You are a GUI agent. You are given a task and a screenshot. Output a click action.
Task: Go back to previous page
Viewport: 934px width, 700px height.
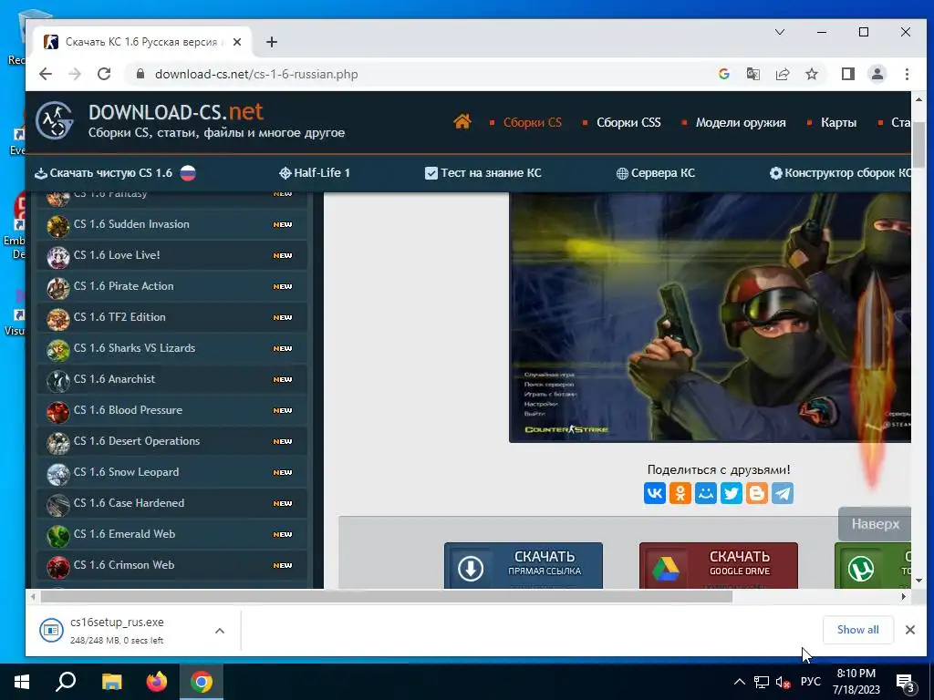[46, 74]
